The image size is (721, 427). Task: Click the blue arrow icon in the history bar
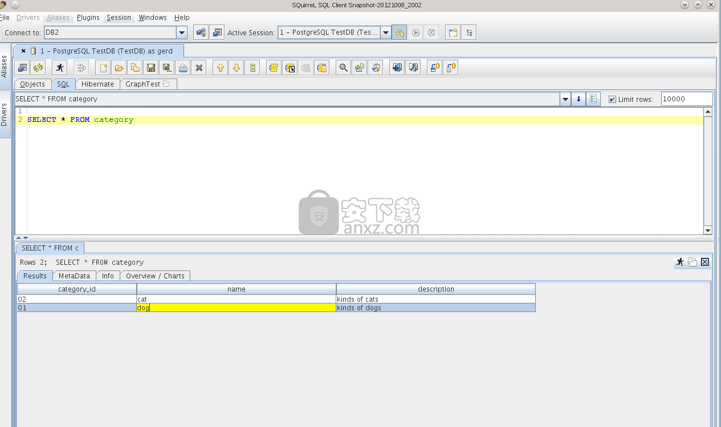point(579,99)
